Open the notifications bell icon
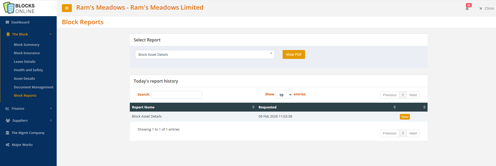Image resolution: width=496 pixels, height=166 pixels. pyautogui.click(x=467, y=8)
